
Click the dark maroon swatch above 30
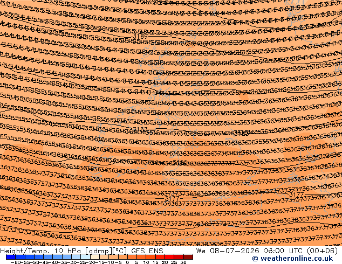pos(188,257)
